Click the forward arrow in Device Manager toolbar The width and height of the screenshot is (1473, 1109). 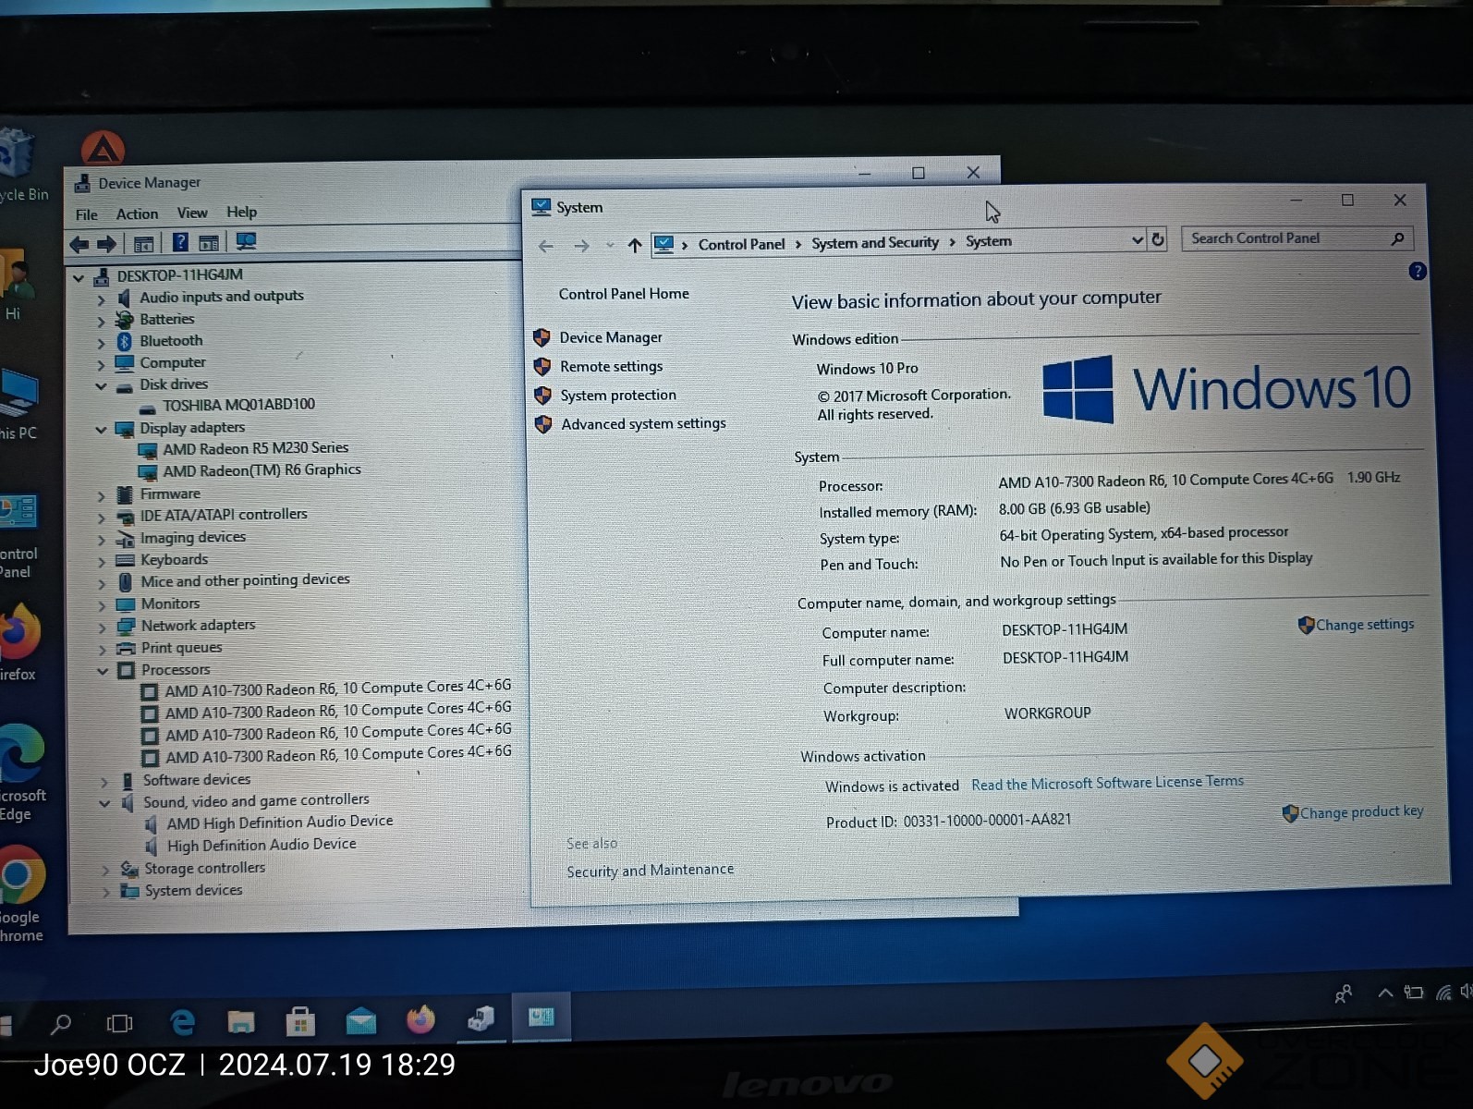coord(107,244)
